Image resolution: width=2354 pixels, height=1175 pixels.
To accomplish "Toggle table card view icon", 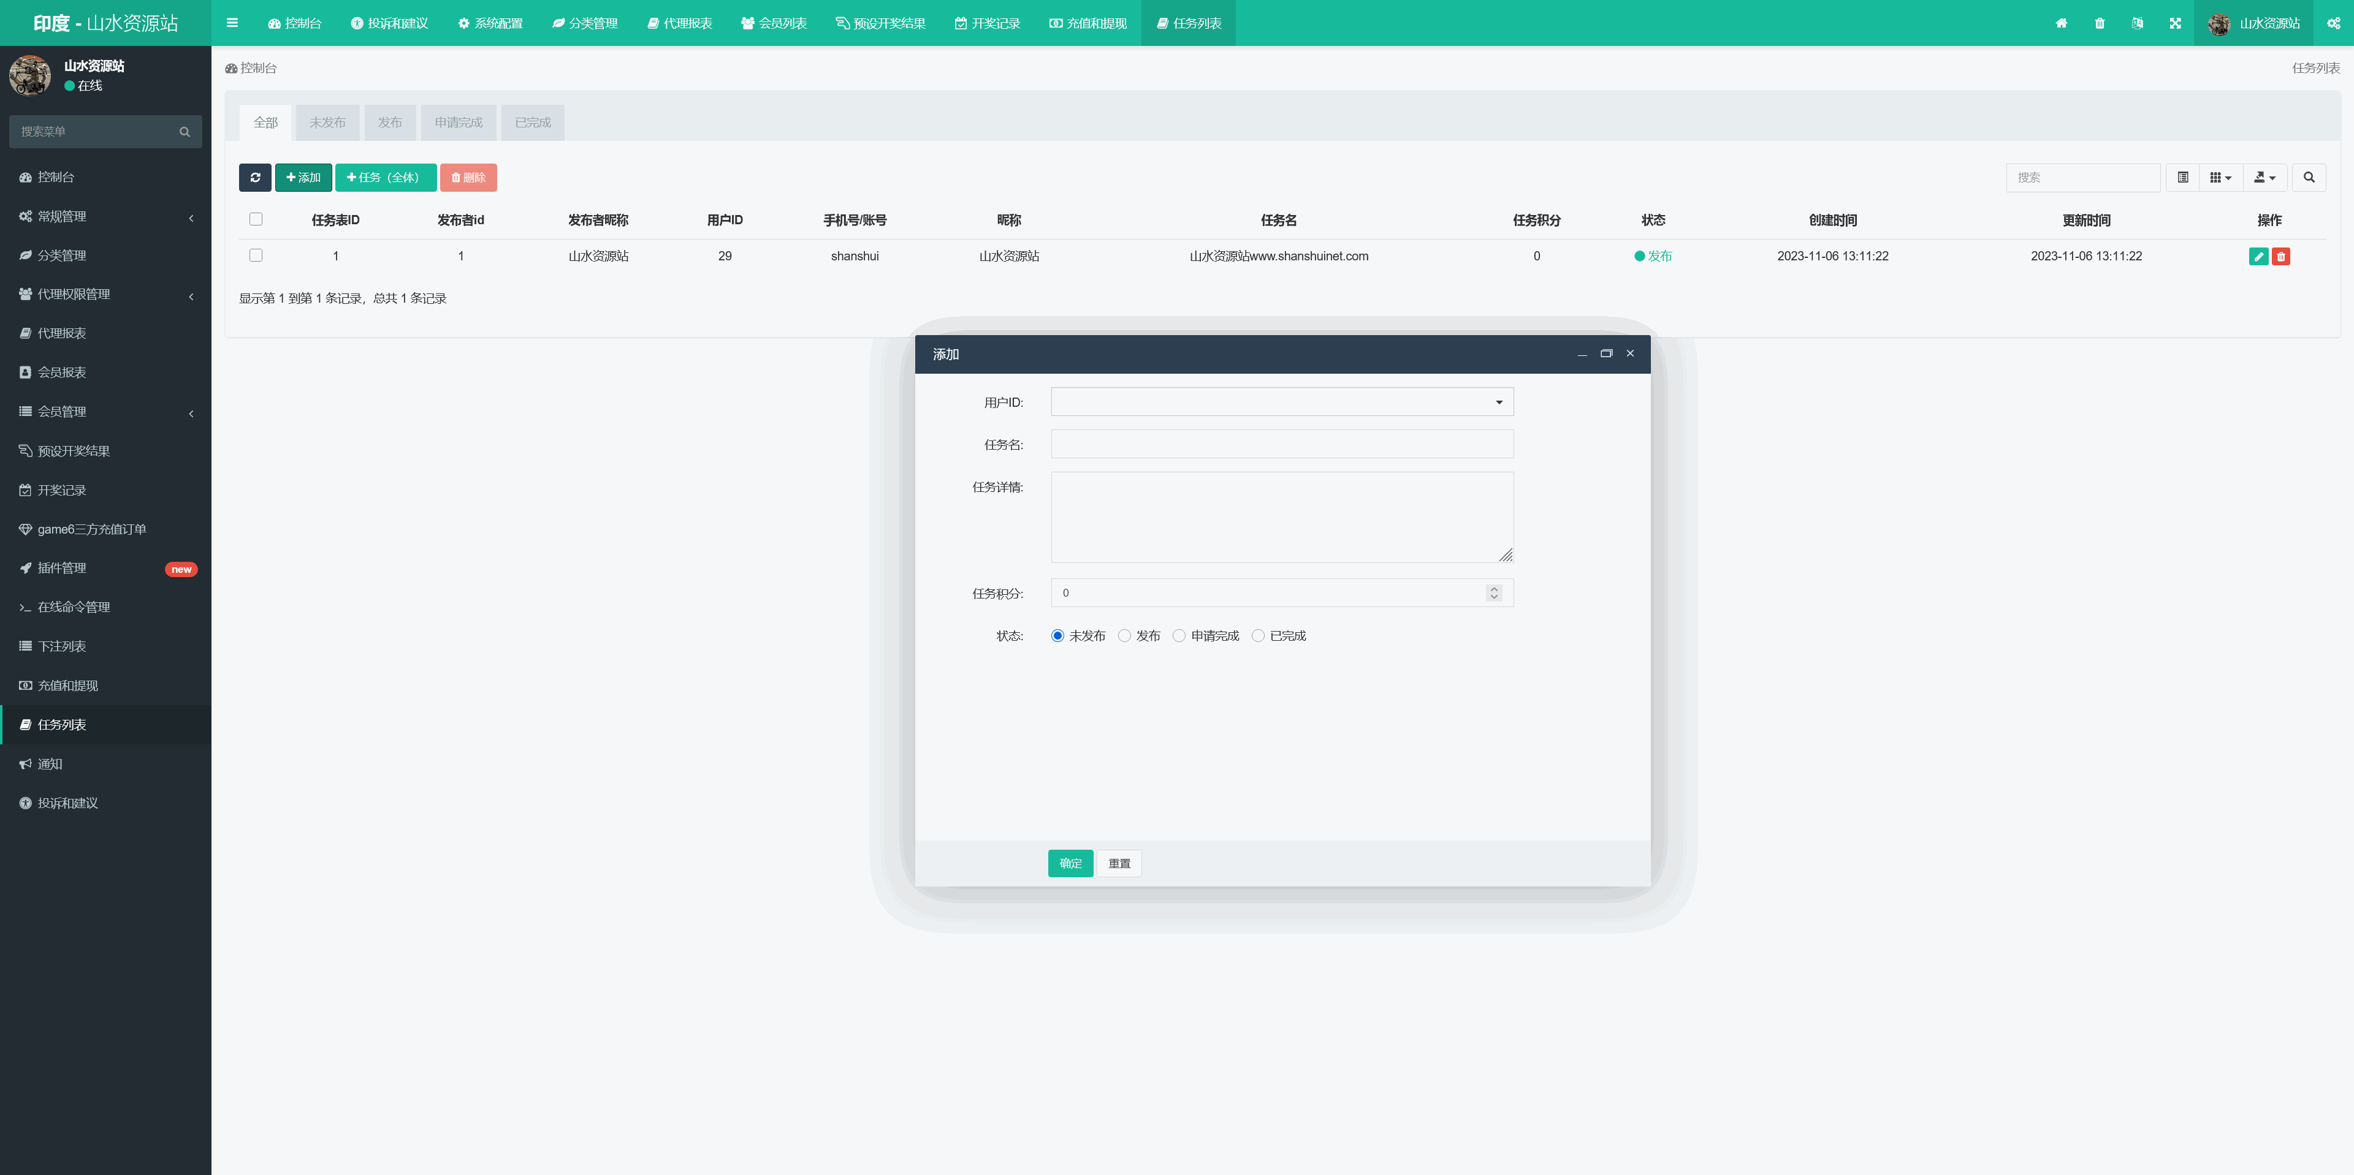I will click(2182, 177).
